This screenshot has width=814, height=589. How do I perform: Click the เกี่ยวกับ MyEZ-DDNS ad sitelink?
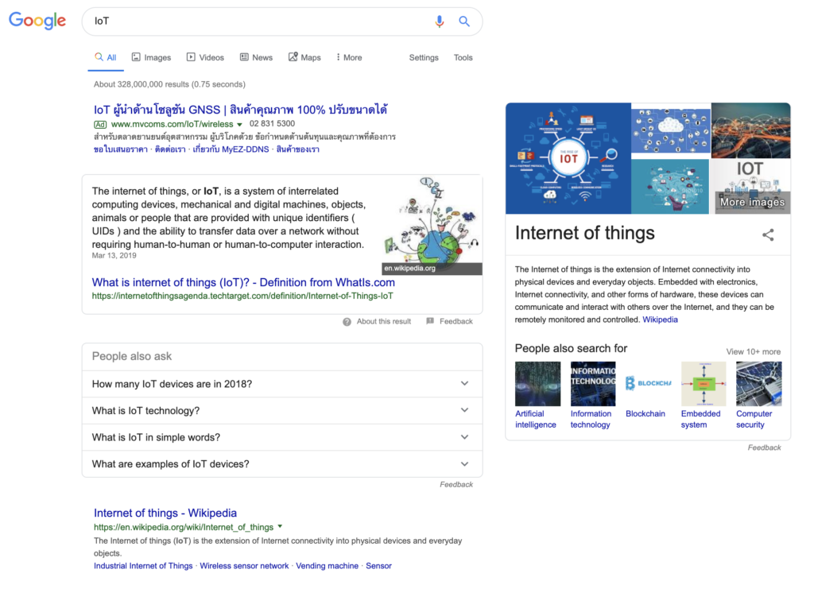(x=231, y=149)
